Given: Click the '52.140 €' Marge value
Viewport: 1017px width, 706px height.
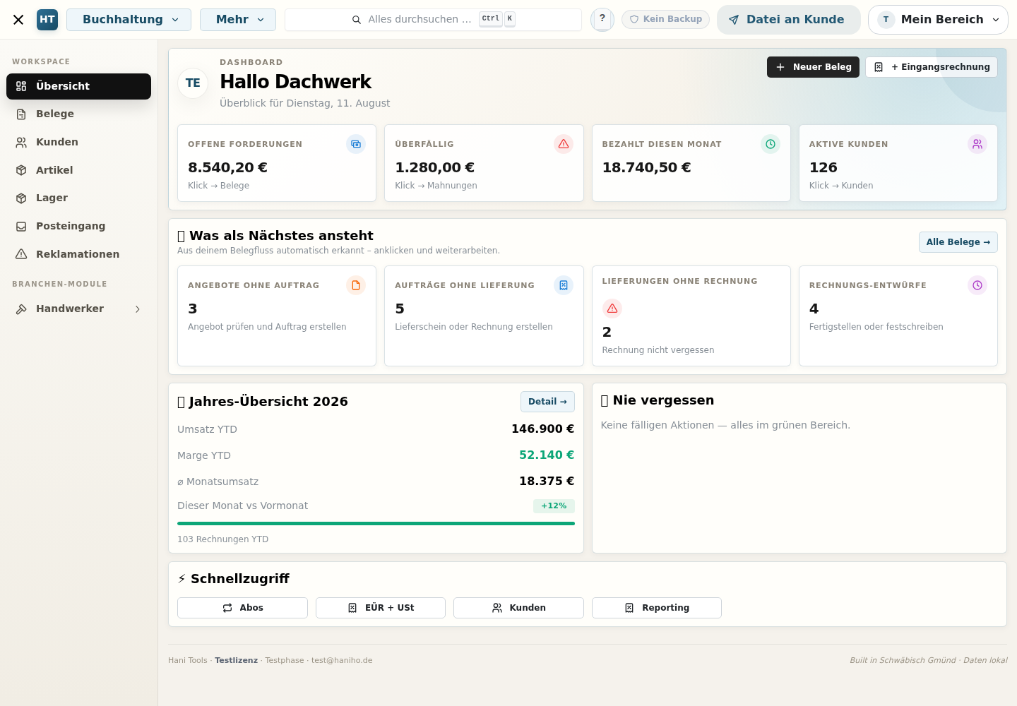Looking at the screenshot, I should [x=547, y=455].
